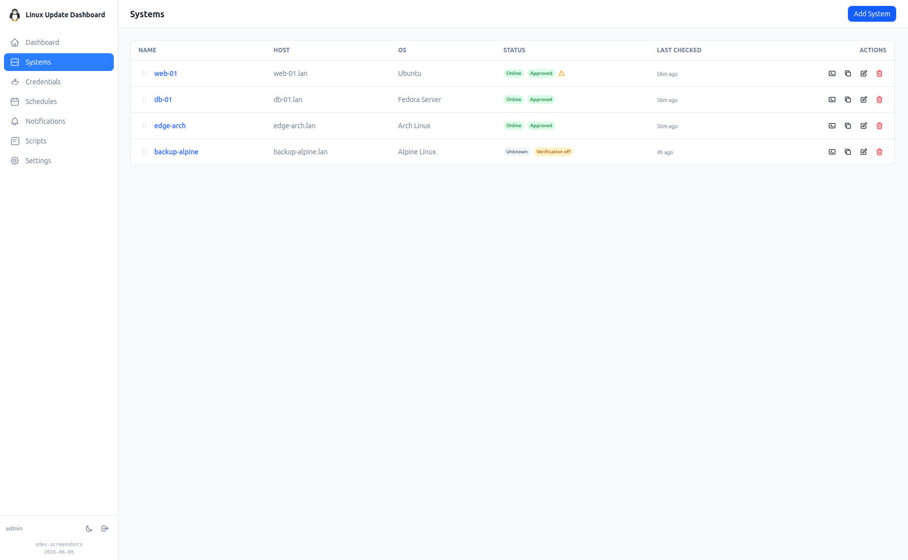Open Schedules page
The image size is (908, 560).
click(x=59, y=102)
